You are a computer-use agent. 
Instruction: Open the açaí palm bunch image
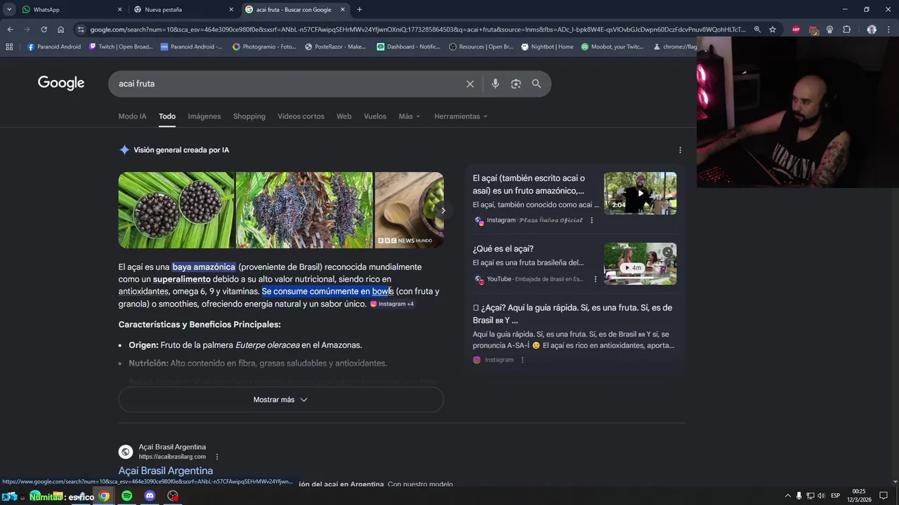(304, 210)
